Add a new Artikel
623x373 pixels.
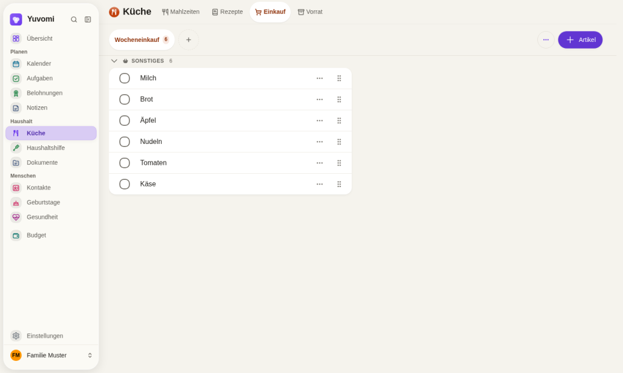coord(580,39)
